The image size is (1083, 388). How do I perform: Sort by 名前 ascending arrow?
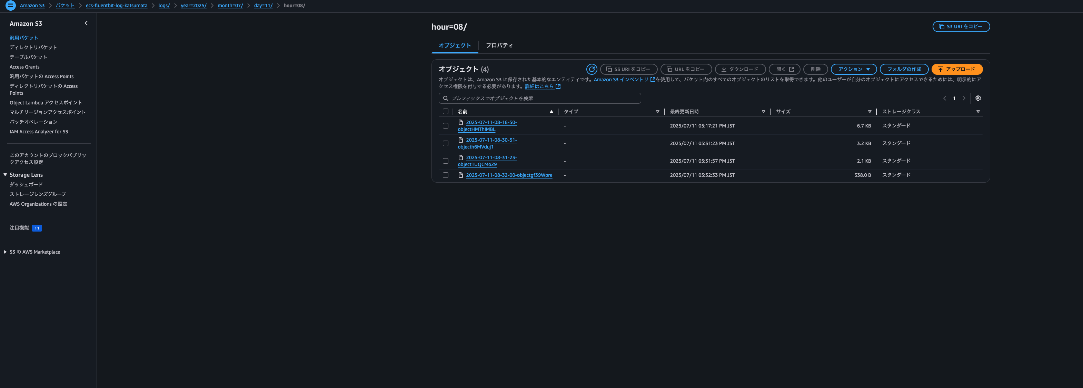click(x=551, y=112)
